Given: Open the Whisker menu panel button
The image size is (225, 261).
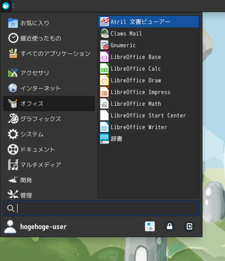Looking at the screenshot, I should (x=6, y=6).
